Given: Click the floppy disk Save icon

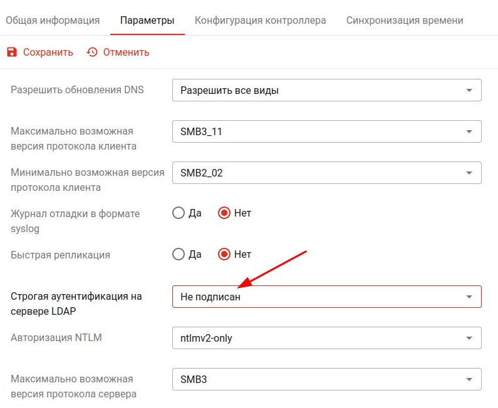Looking at the screenshot, I should coord(12,53).
